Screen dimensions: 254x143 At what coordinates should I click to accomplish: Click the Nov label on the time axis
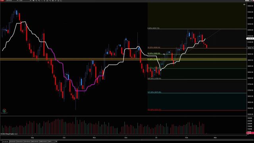94,138
